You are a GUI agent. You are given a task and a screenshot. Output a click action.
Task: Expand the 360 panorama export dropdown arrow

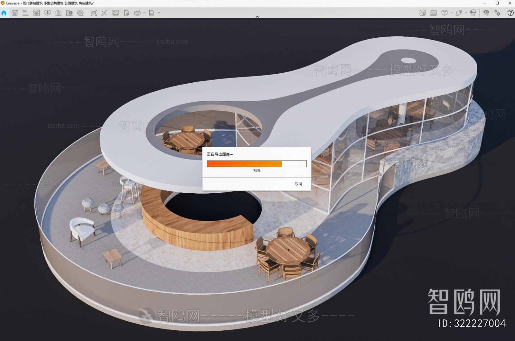click(144, 13)
